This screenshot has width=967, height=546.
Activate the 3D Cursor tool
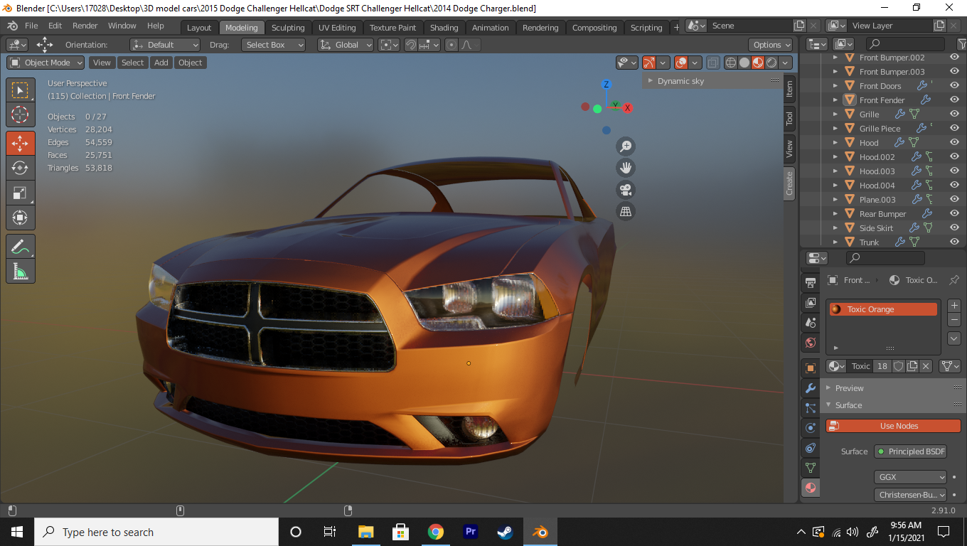20,115
